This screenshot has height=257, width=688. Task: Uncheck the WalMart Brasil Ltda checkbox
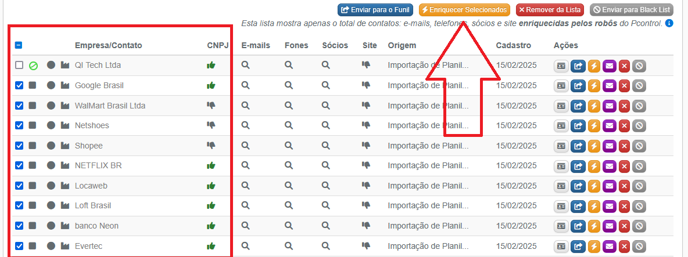[19, 106]
